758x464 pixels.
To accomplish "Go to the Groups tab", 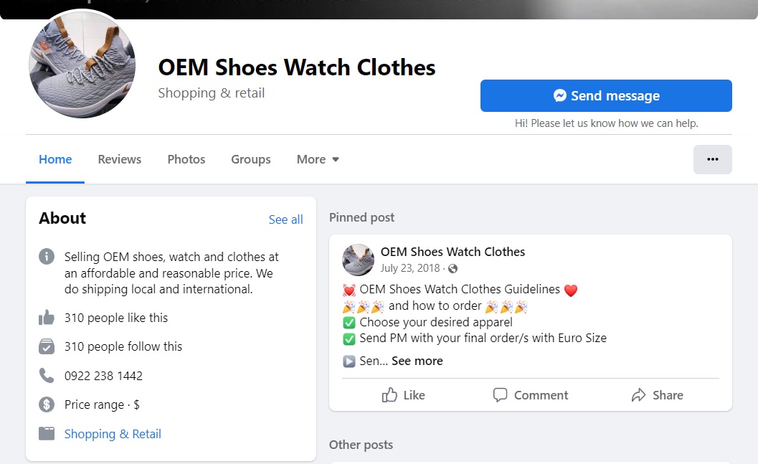I will [x=251, y=159].
